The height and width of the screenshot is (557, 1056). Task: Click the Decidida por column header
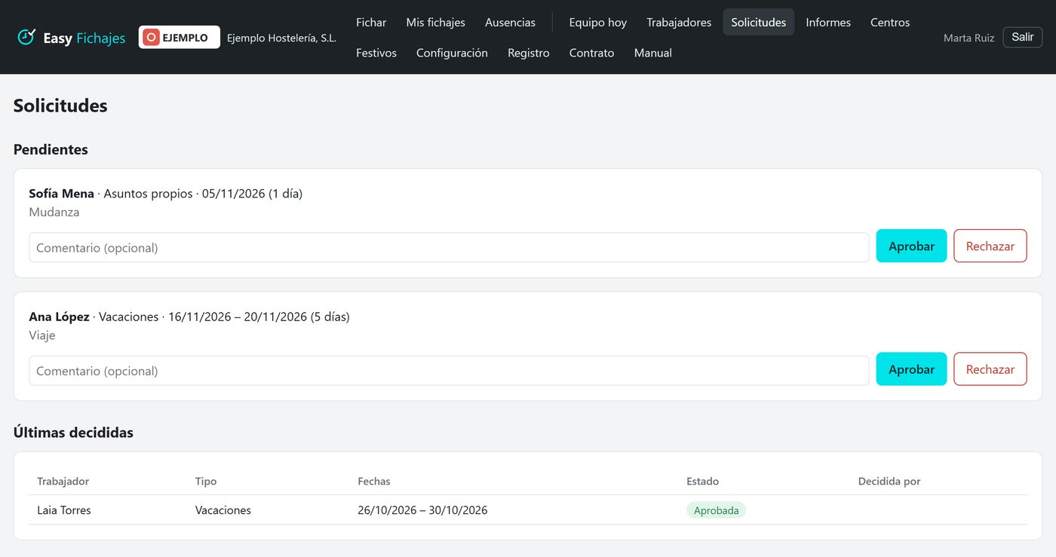(x=889, y=481)
